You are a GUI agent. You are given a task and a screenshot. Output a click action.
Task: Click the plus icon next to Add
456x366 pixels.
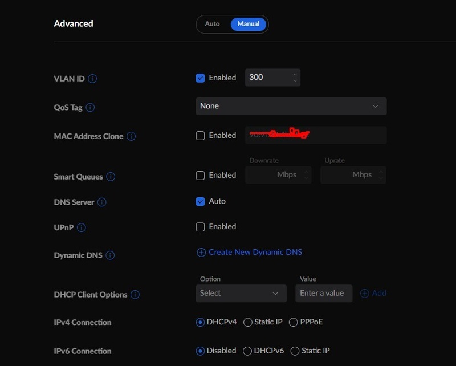coord(365,293)
